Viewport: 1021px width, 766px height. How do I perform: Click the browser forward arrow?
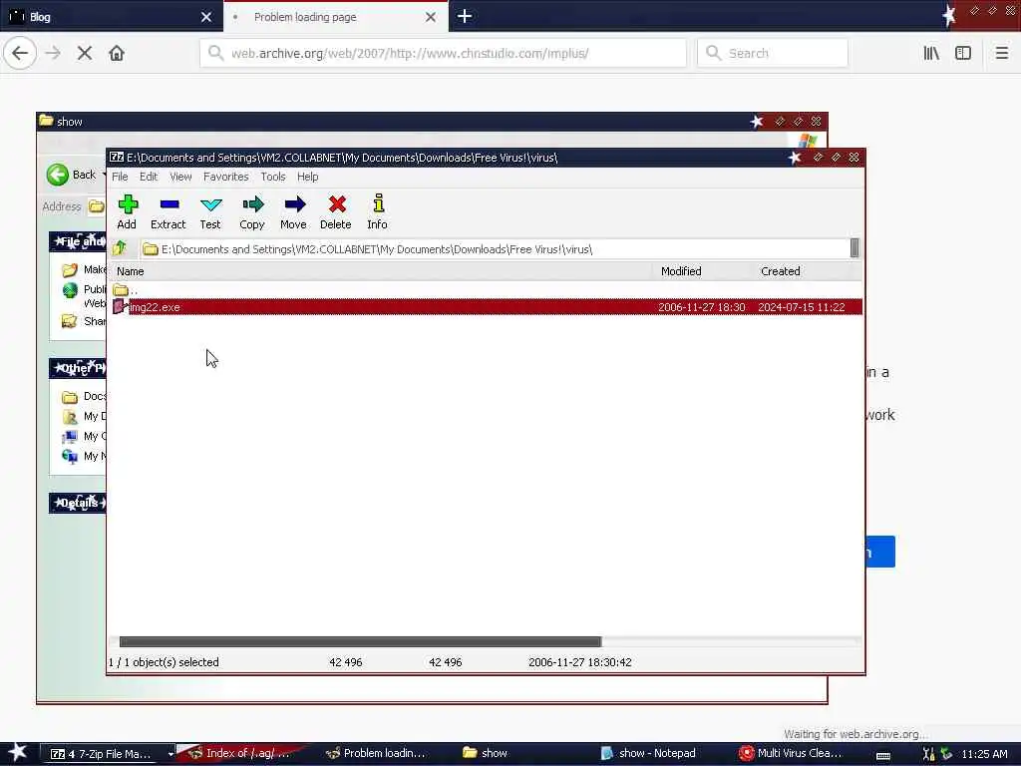(x=53, y=53)
